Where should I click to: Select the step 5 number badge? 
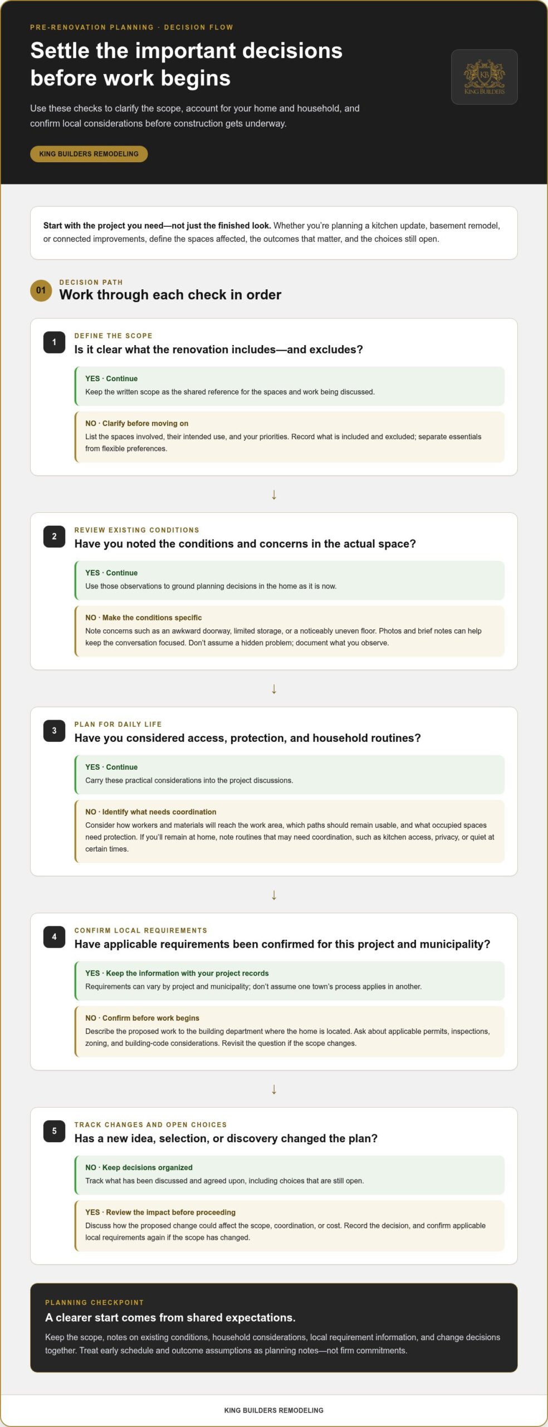[x=54, y=1131]
